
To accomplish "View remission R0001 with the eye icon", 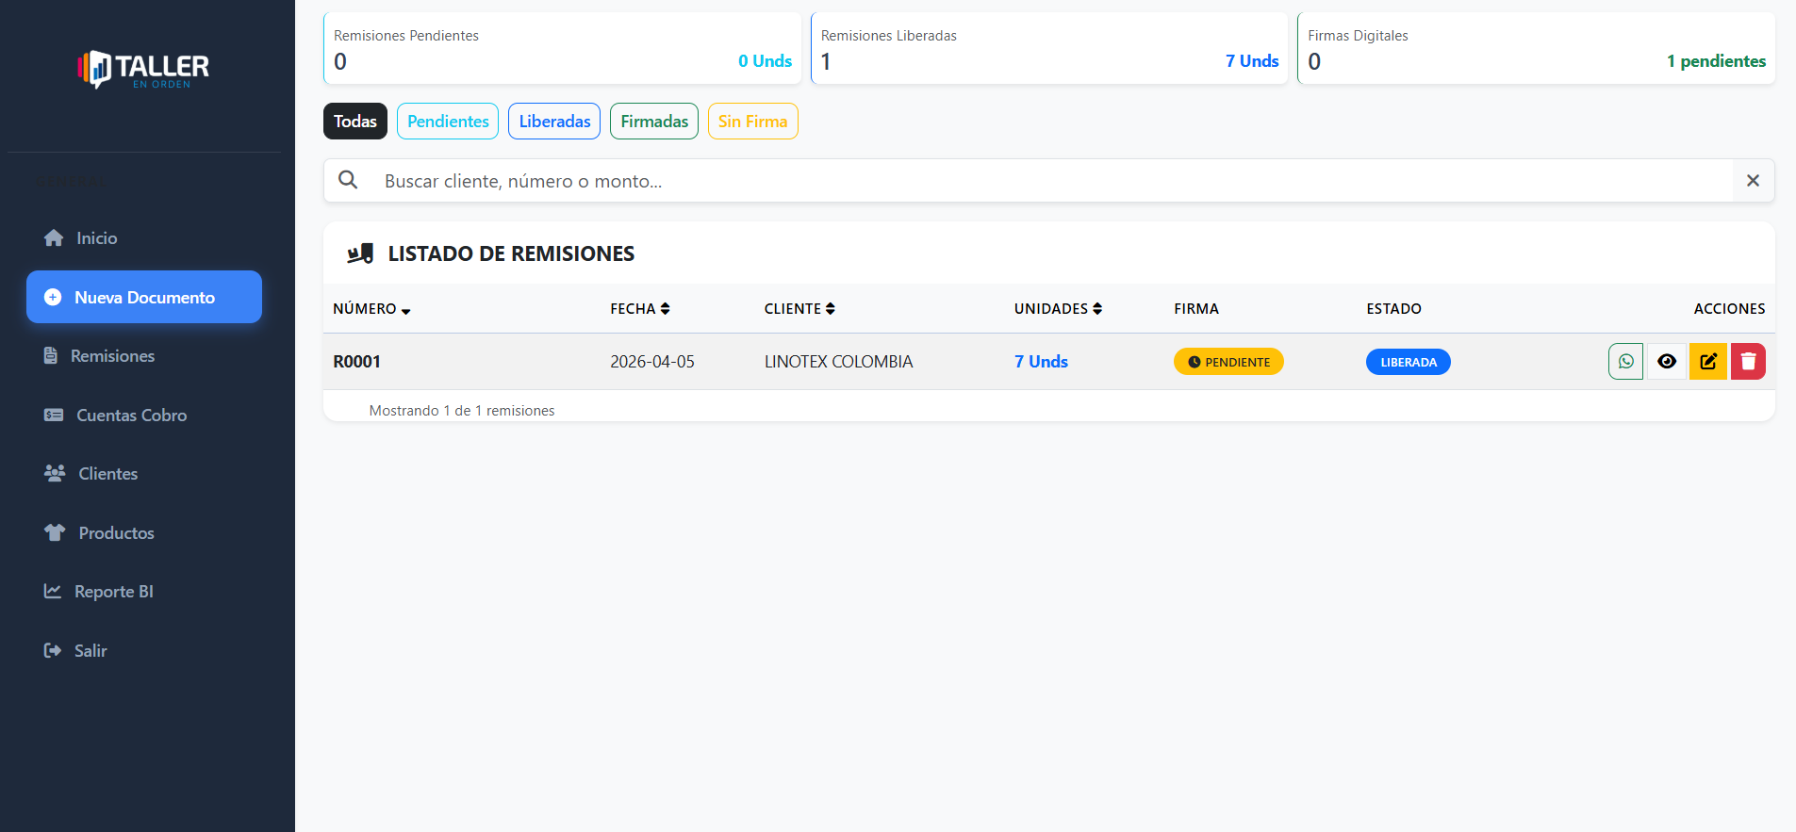I will (1667, 362).
